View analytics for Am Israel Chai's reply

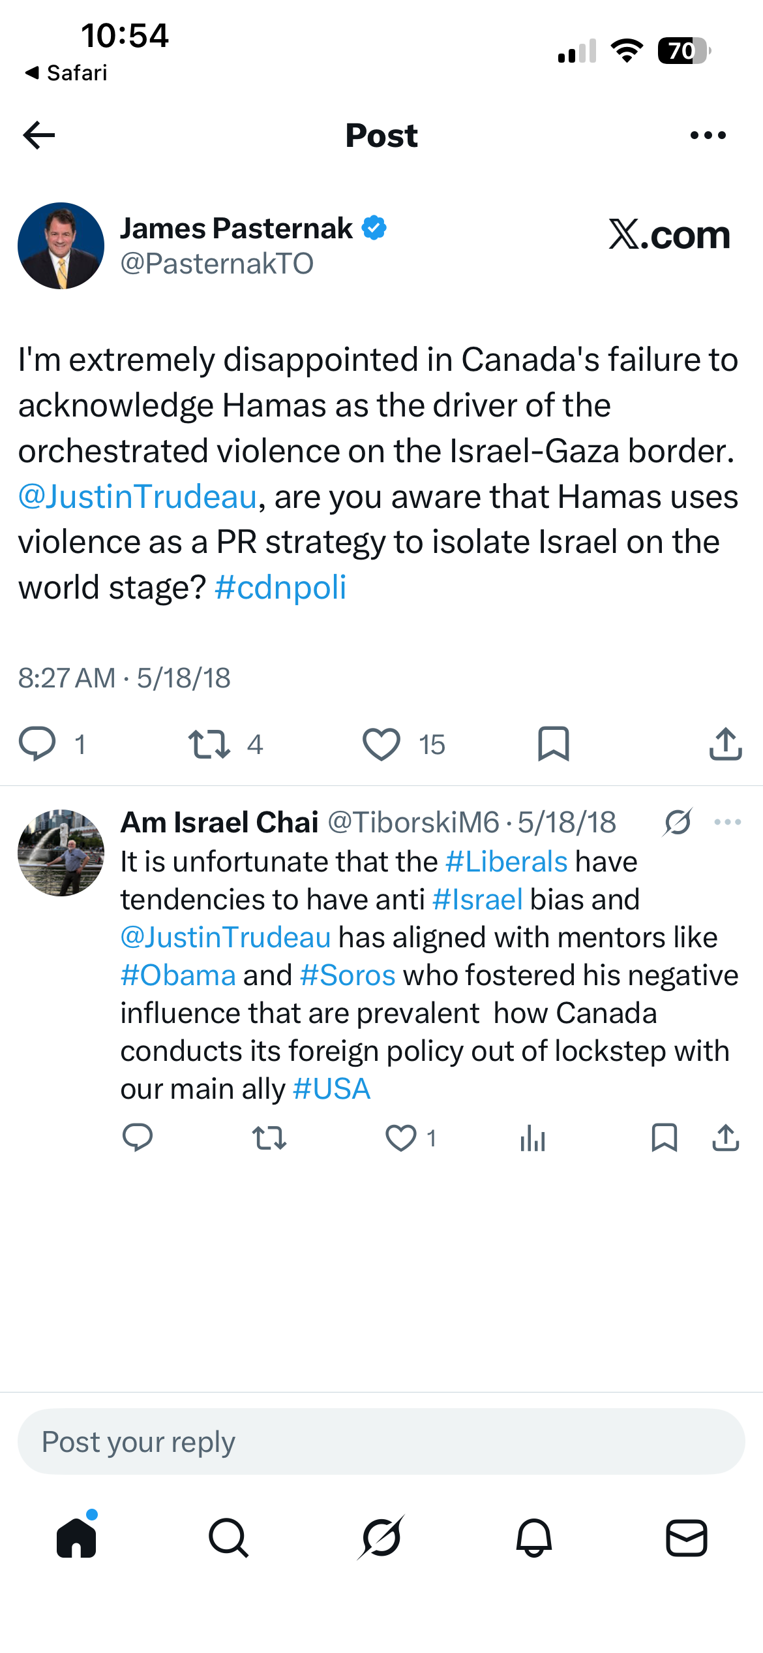coord(533,1138)
